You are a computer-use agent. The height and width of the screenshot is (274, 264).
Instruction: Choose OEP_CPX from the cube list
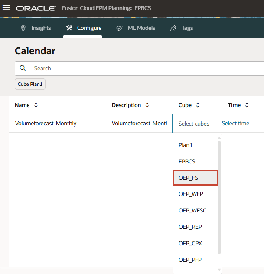click(196, 243)
